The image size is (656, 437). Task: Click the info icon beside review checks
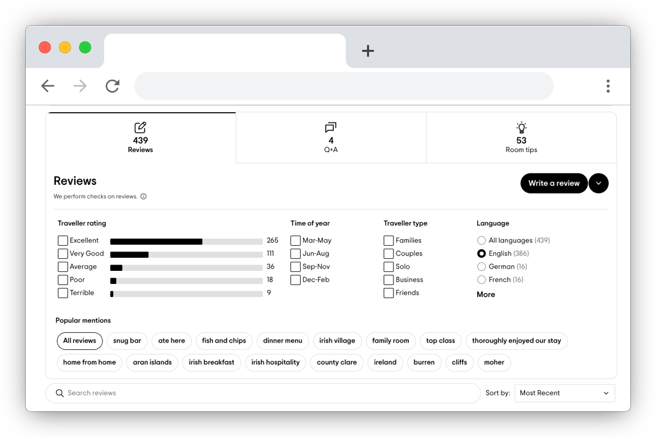[x=143, y=196]
